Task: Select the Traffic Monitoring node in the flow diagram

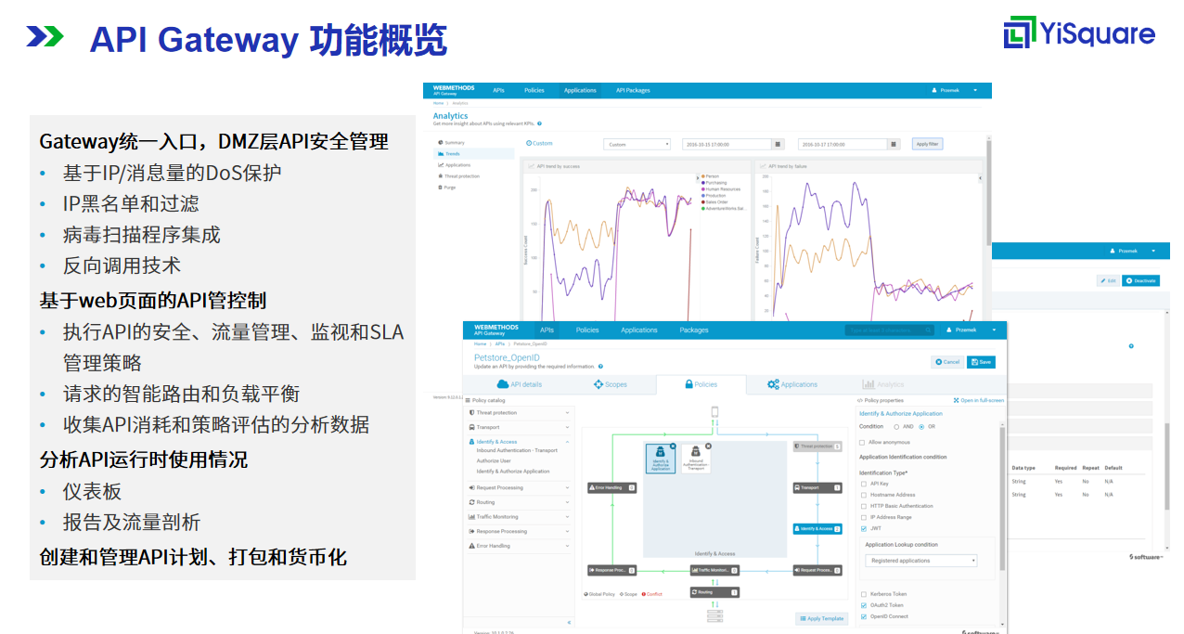Action: coord(714,569)
